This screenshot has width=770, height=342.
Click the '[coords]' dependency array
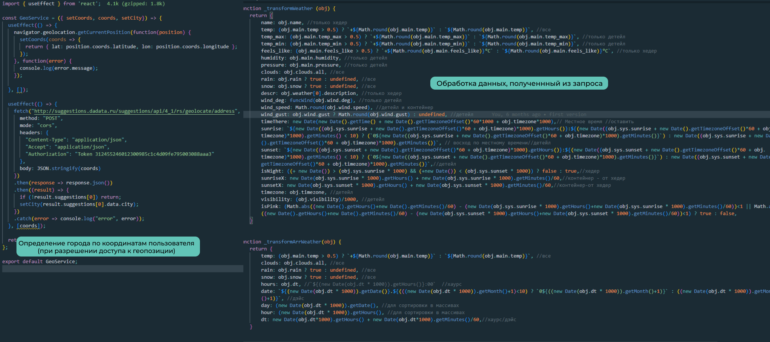(x=29, y=226)
